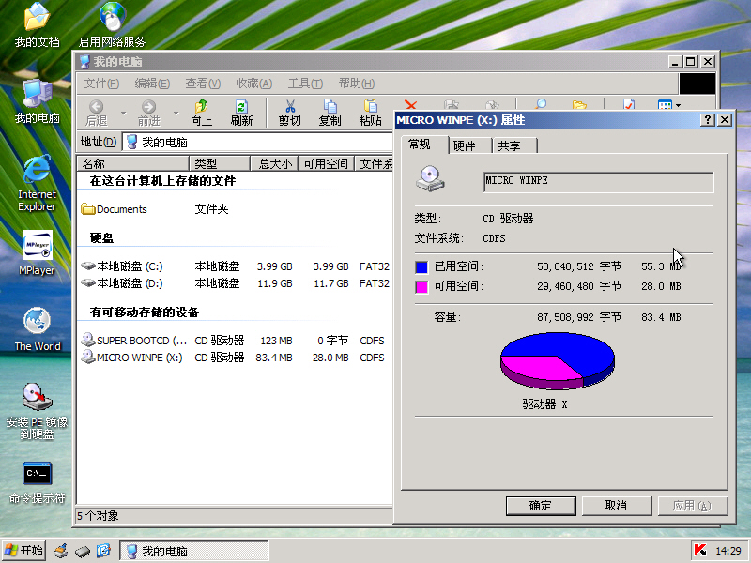This screenshot has height=563, width=751.
Task: Sort by the Name column header
Action: pos(132,163)
